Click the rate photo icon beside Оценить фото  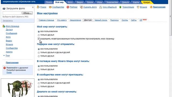pos(81,7)
